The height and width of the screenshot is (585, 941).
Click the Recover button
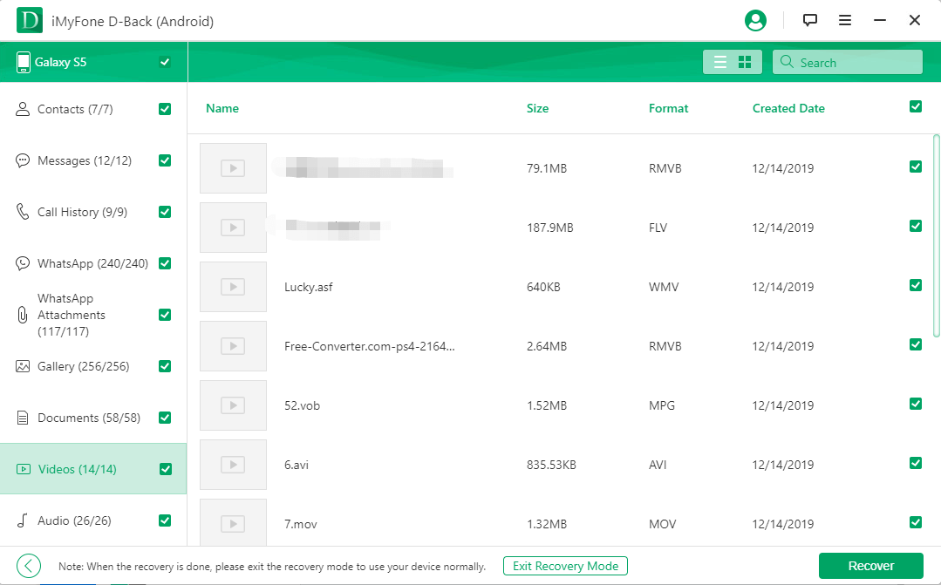coord(870,566)
